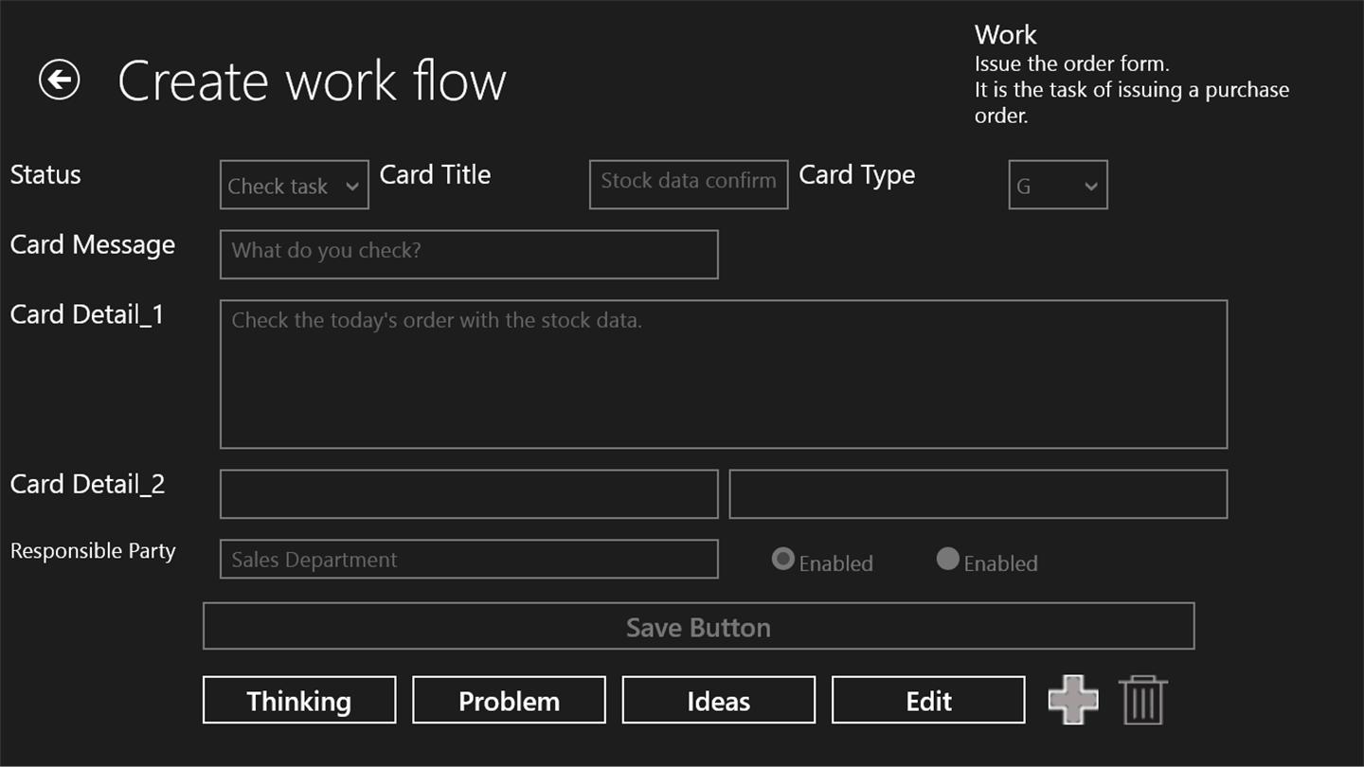Select the Problem button

click(510, 700)
